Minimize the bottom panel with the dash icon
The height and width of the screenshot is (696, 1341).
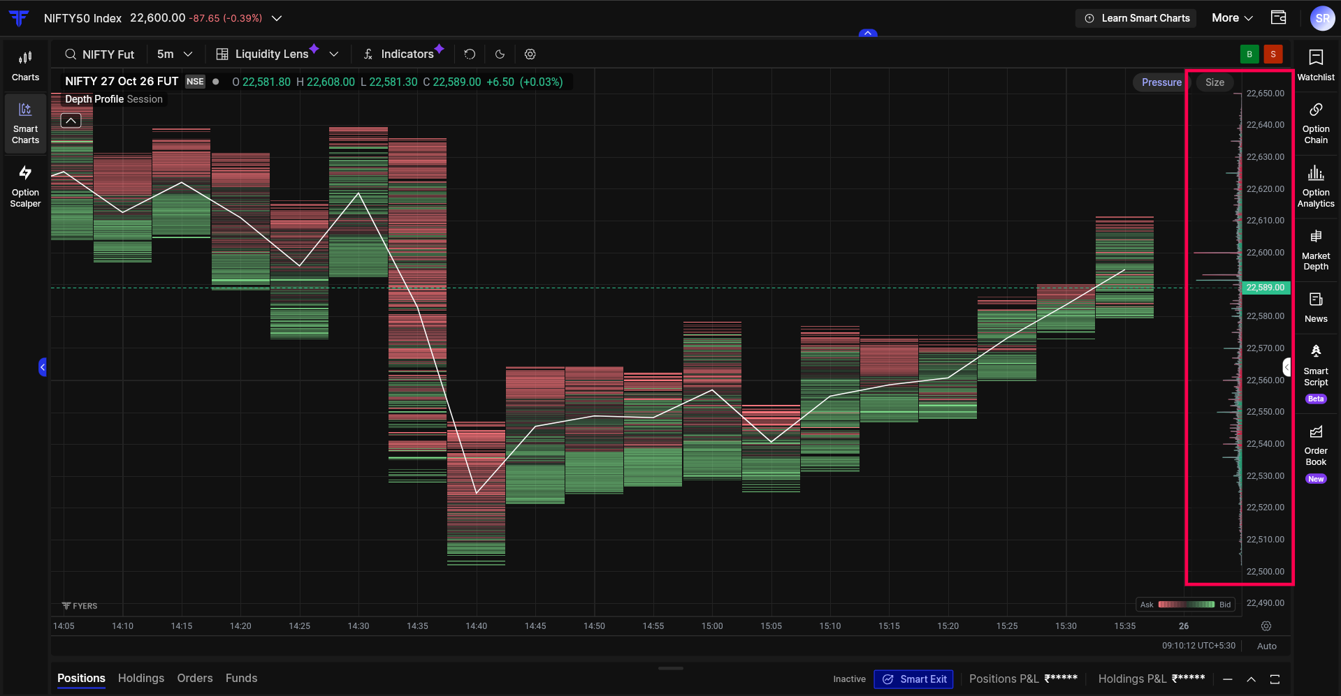[x=1228, y=679]
